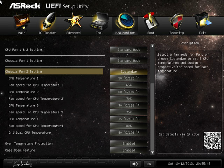Select the Boot joystick icon
The width and height of the screenshot is (224, 168).
tap(151, 21)
